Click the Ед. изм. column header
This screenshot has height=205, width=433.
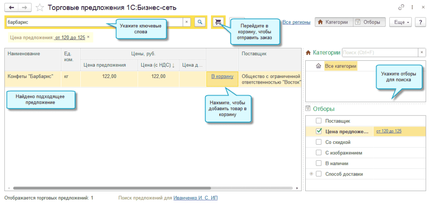(x=71, y=59)
